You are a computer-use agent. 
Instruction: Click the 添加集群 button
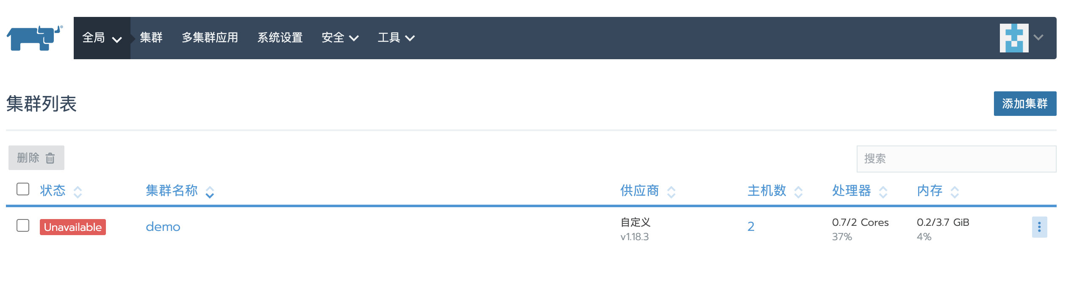click(1025, 104)
